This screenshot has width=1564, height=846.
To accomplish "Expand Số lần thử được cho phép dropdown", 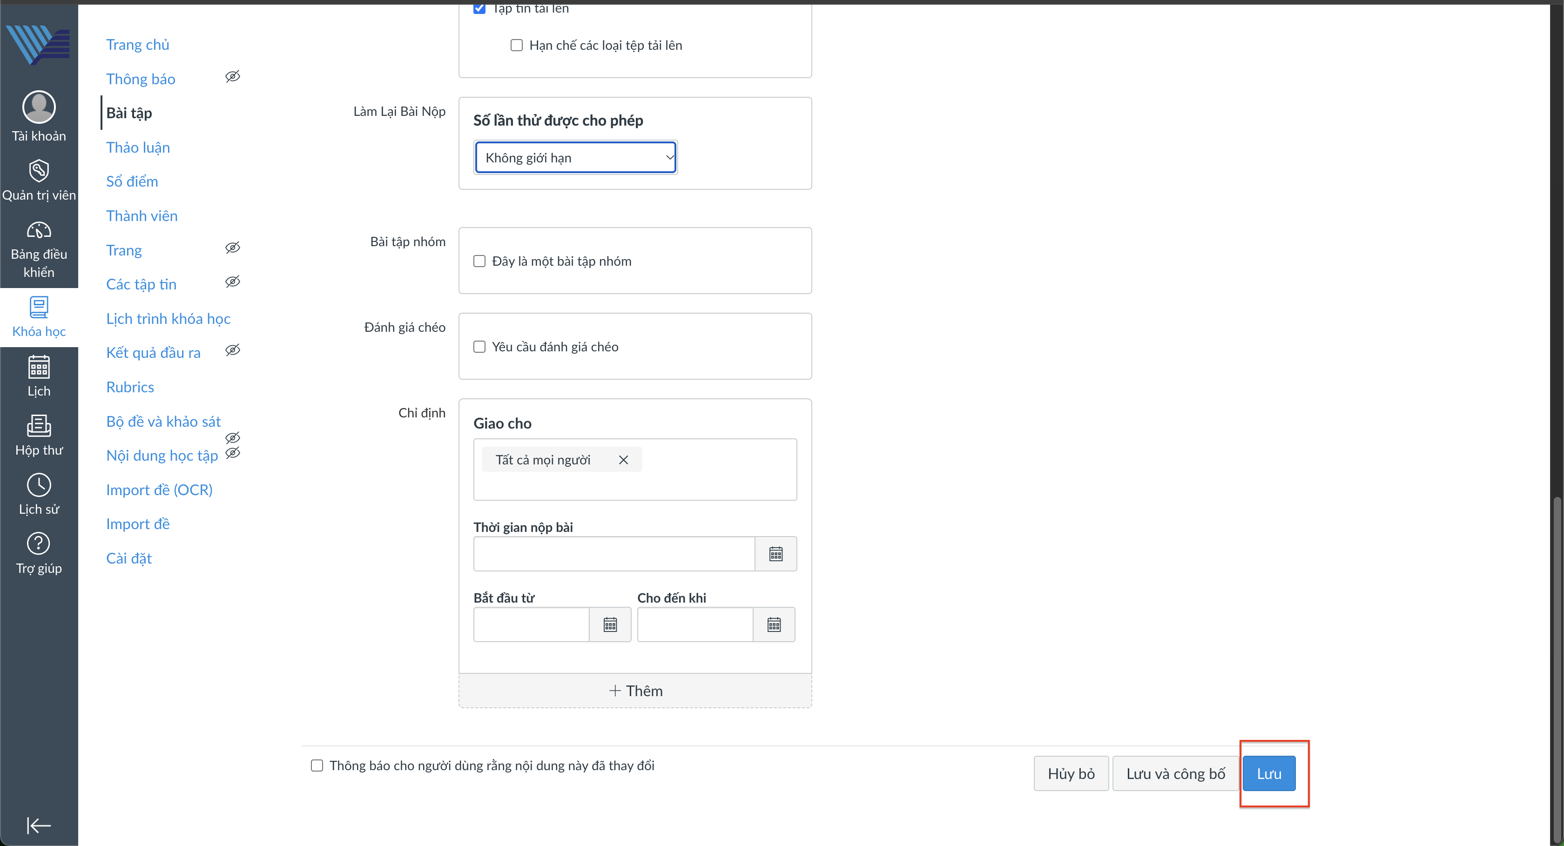I will (x=576, y=158).
